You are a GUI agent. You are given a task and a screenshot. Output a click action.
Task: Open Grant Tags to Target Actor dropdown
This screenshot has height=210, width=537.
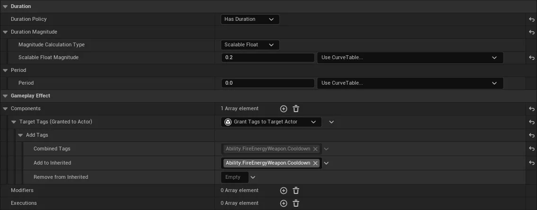point(271,122)
